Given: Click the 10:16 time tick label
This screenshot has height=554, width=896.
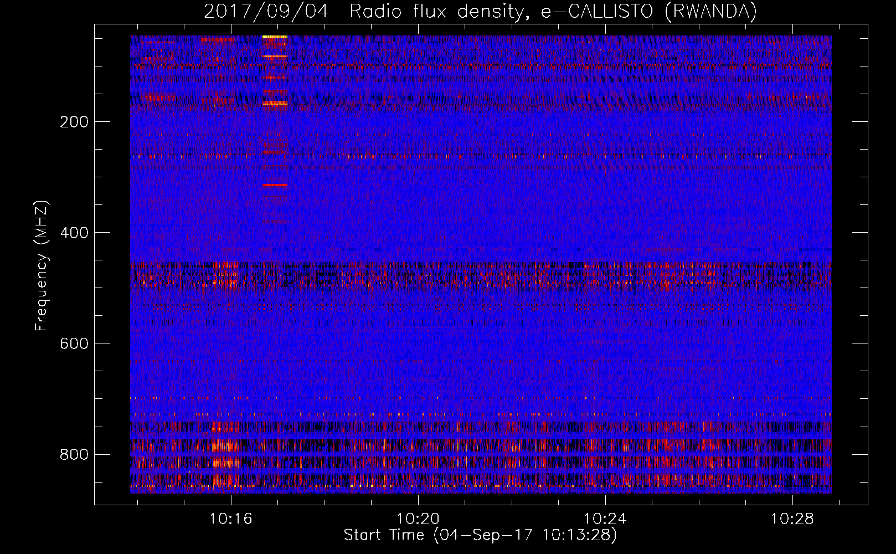Looking at the screenshot, I should click(231, 519).
